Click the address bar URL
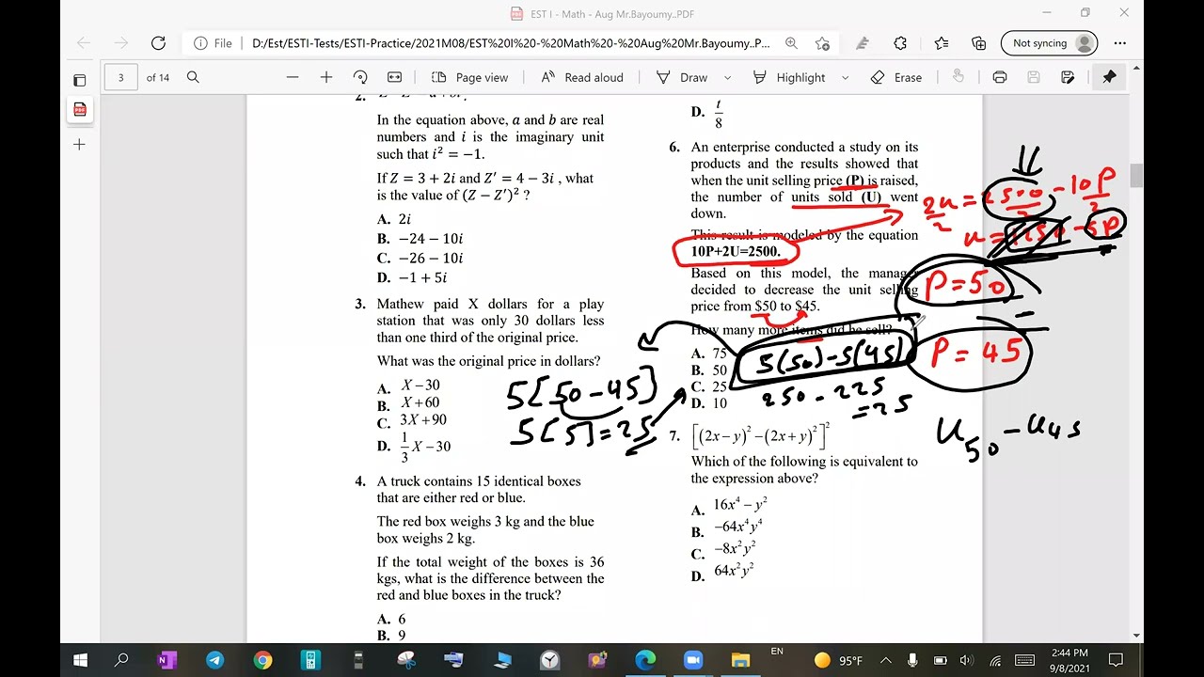Image resolution: width=1204 pixels, height=677 pixels. (511, 43)
